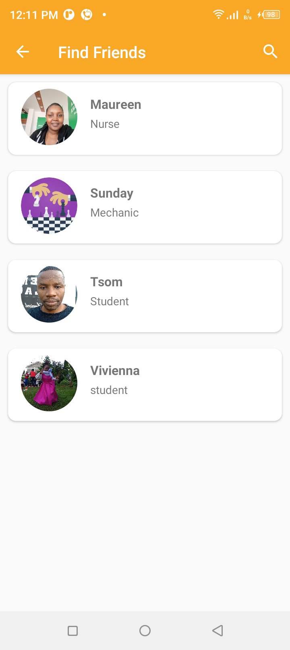This screenshot has height=650, width=290.
Task: Open Vivienna's pink dress photo
Action: point(49,383)
